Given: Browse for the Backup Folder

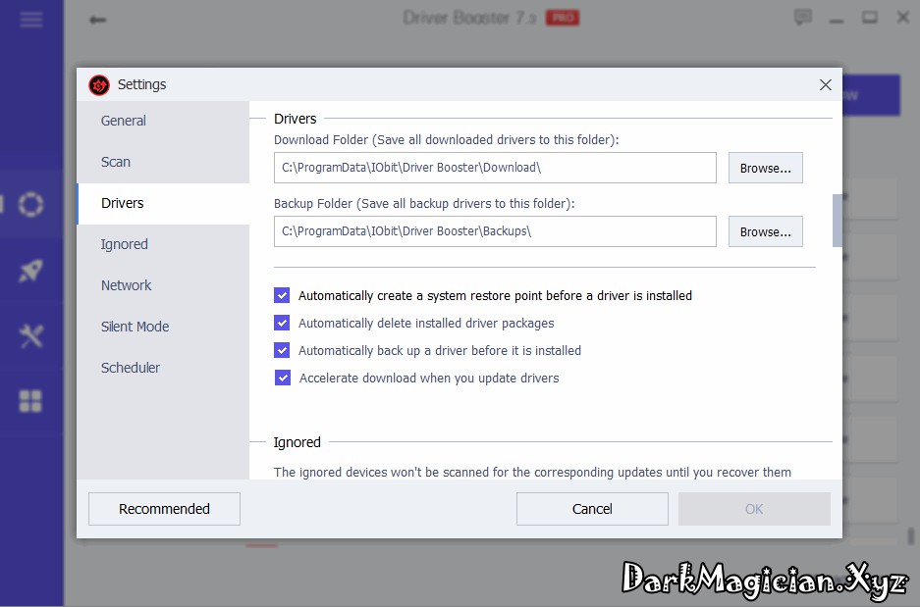Looking at the screenshot, I should click(x=765, y=232).
